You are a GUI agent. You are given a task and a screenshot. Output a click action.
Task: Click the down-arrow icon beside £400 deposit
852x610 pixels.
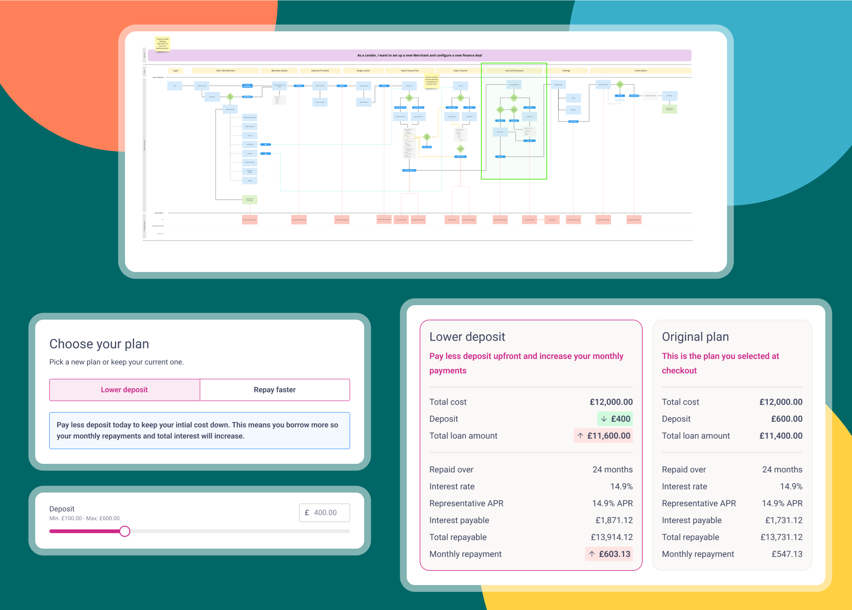pos(604,419)
